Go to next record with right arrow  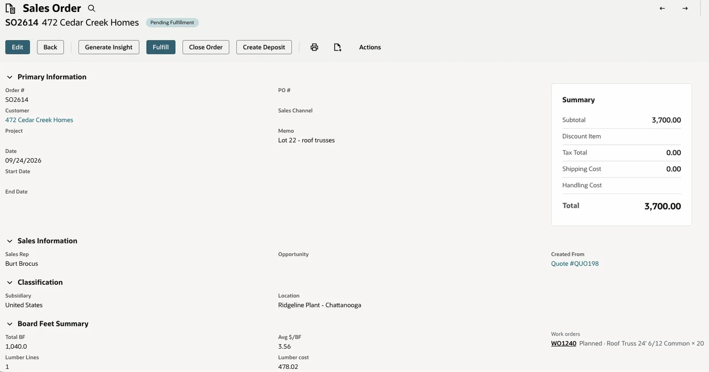tap(685, 8)
